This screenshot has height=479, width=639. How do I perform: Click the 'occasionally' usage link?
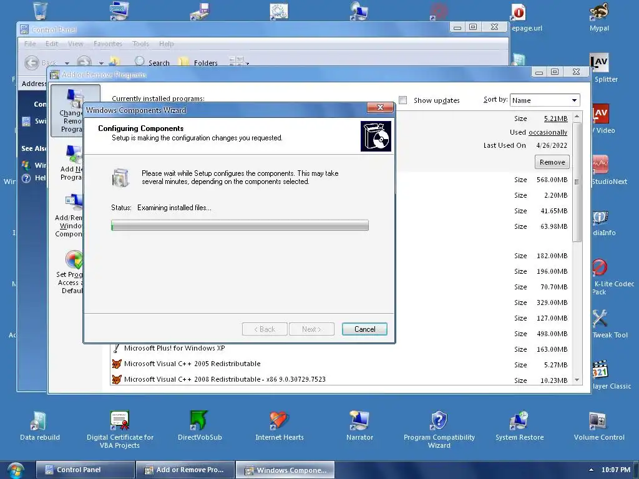tap(548, 132)
